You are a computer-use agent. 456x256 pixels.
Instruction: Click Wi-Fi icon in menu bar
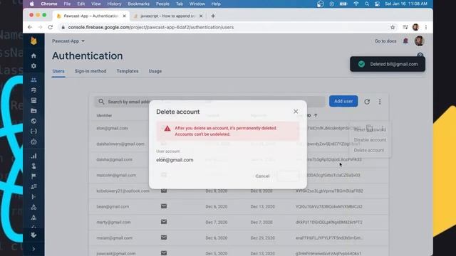[356, 4]
